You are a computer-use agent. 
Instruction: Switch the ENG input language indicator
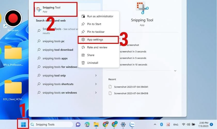176,125
